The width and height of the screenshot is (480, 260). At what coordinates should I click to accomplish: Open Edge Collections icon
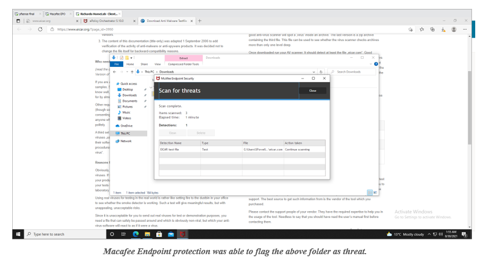point(432,29)
